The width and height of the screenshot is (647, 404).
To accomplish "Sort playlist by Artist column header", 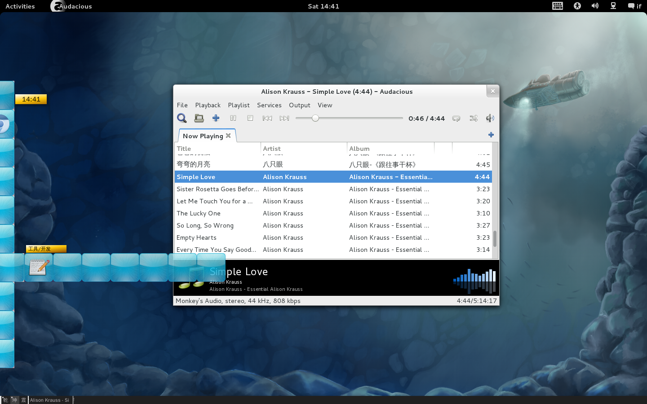I will coord(304,149).
